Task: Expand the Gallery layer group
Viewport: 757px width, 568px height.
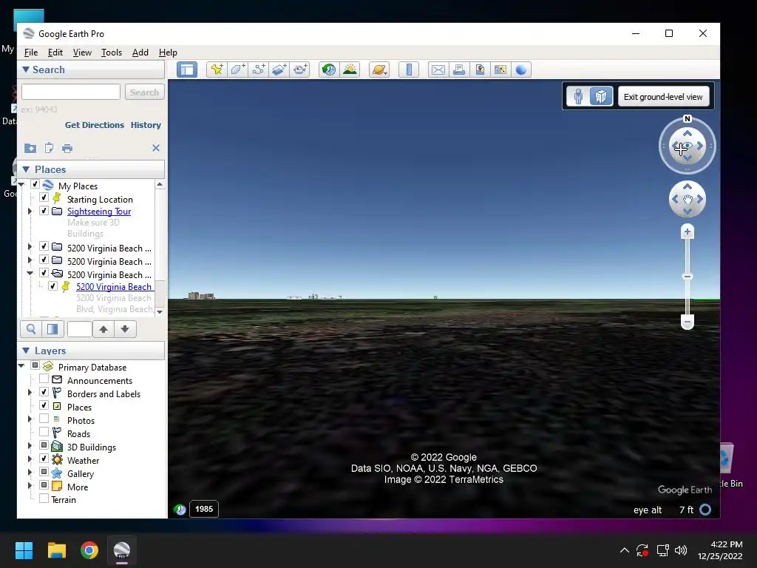Action: click(x=30, y=472)
